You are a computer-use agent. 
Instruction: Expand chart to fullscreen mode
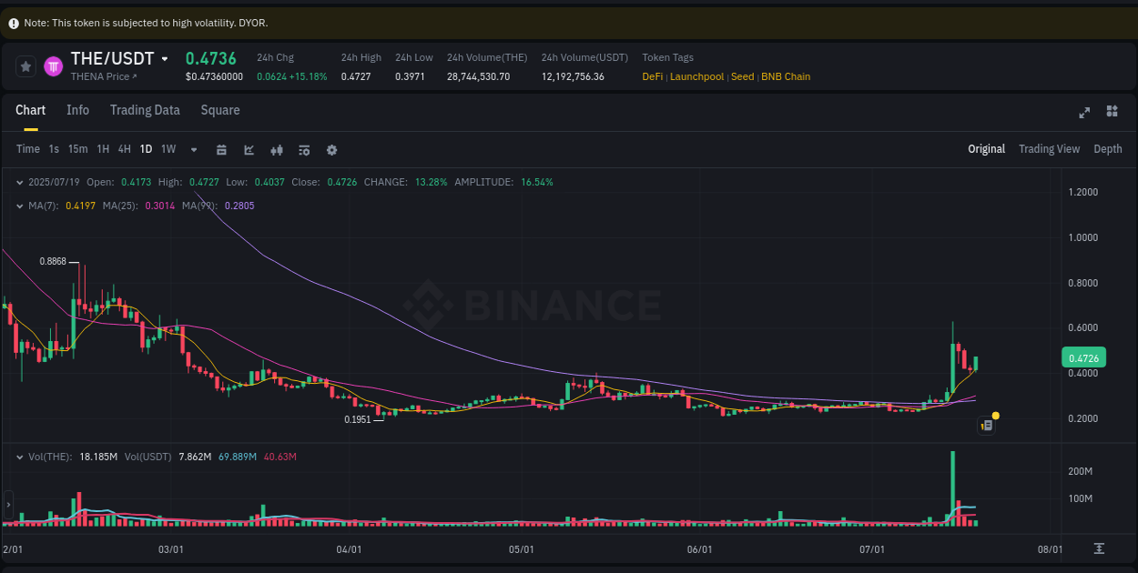tap(1084, 112)
